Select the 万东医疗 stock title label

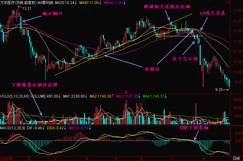pos(7,2)
